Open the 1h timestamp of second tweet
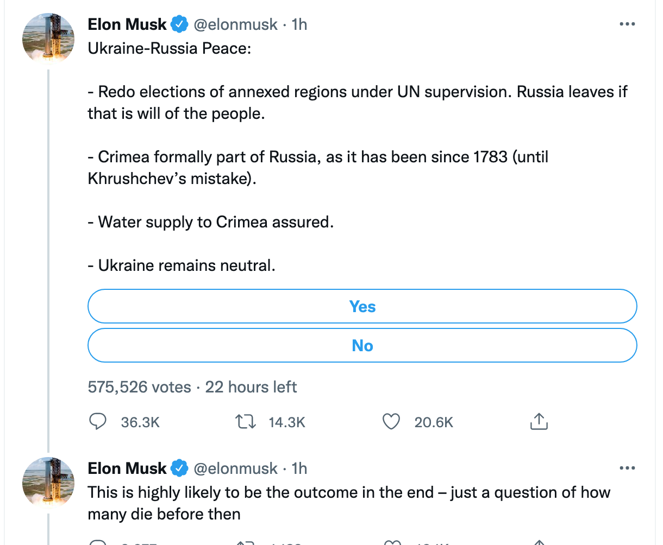Viewport: 663px width, 545px height. coord(299,468)
